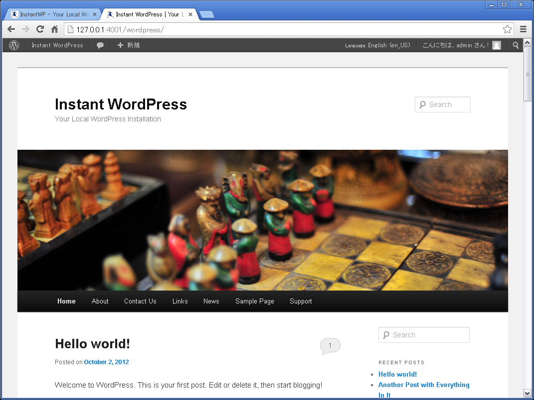Viewport: 534px width, 400px height.
Task: Click the scrollbar up arrow
Action: click(527, 42)
